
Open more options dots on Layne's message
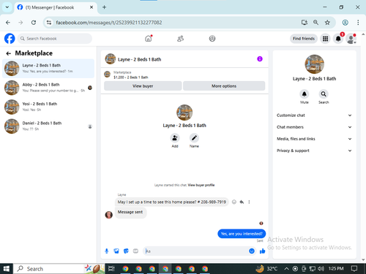[249, 202]
